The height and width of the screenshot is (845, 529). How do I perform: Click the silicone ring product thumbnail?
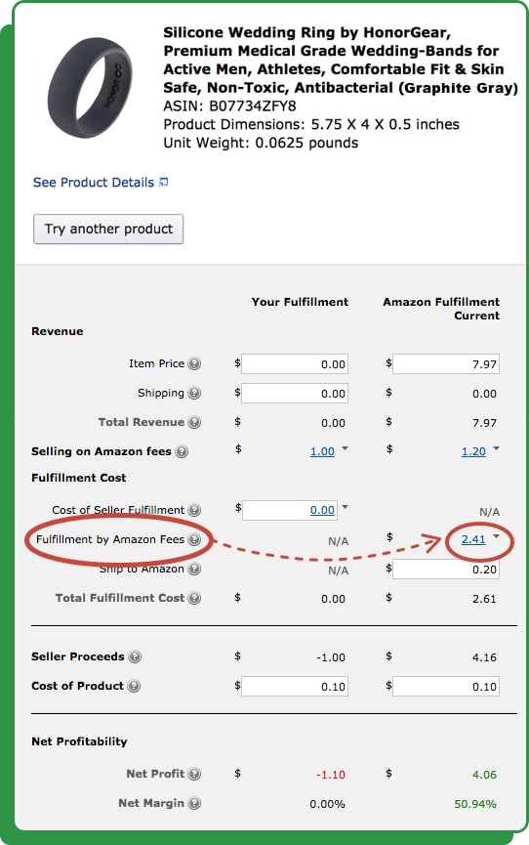coord(90,87)
